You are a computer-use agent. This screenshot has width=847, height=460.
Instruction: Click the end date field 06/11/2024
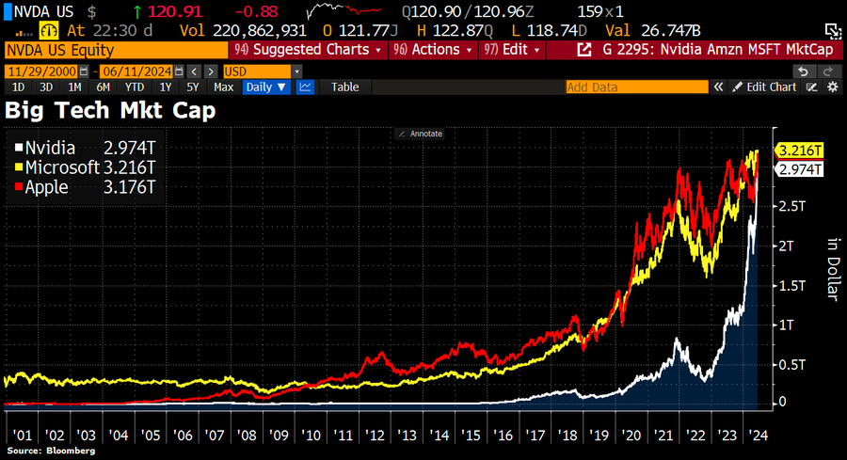click(x=136, y=71)
